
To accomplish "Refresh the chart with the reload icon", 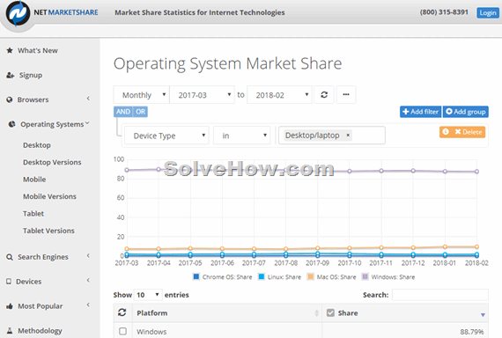I will [324, 95].
